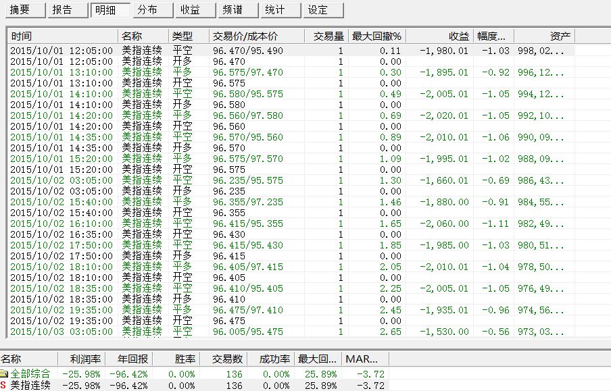Click the red S icon beside 美指连续
Image resolution: width=611 pixels, height=391 pixels.
(x=4, y=385)
